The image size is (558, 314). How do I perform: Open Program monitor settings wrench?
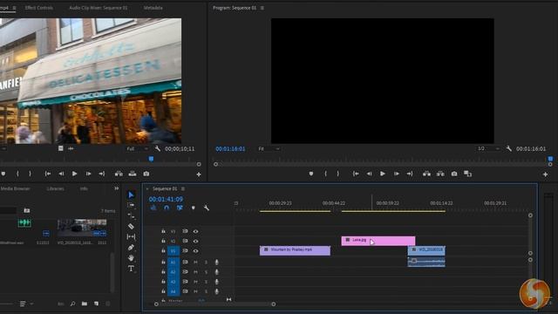(509, 148)
